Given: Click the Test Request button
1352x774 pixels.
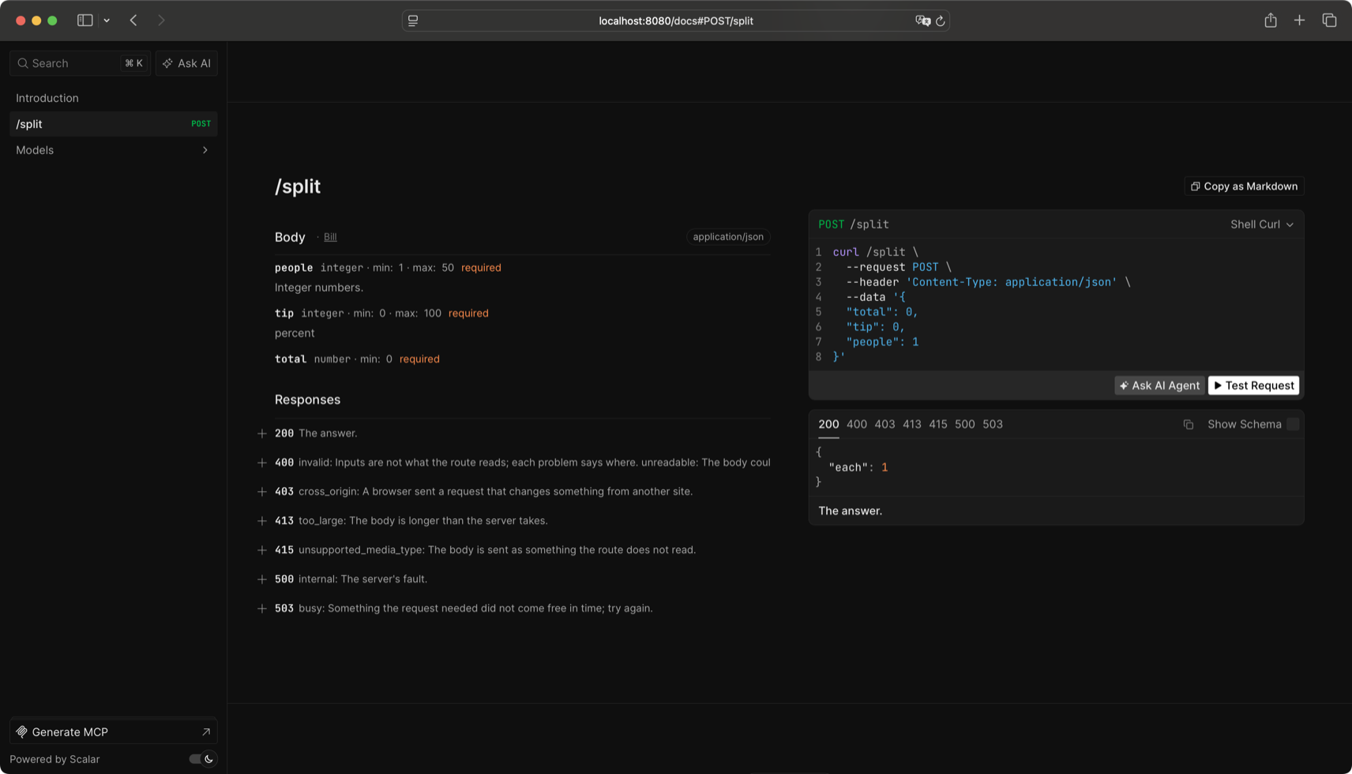Looking at the screenshot, I should pos(1253,385).
